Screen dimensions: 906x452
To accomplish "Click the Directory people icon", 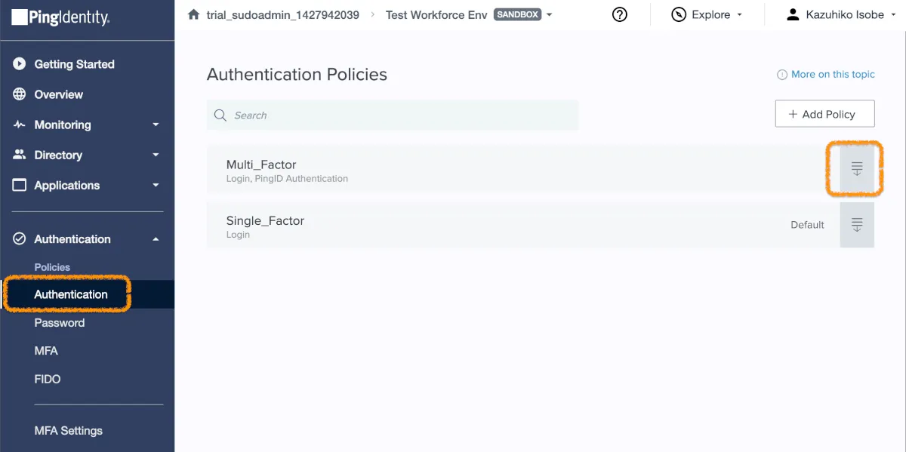I will [20, 155].
